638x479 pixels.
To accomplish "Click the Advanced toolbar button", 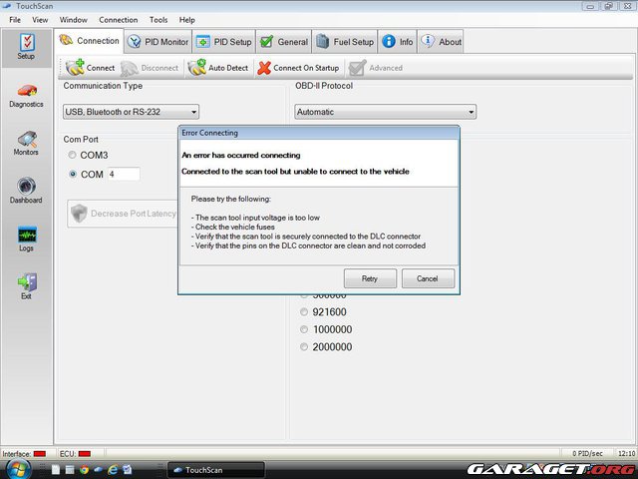I will click(x=376, y=68).
